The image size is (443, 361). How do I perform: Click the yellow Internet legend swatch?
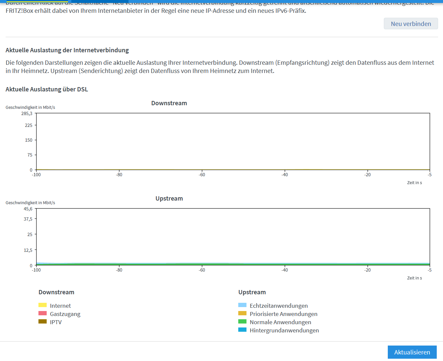[42, 305]
